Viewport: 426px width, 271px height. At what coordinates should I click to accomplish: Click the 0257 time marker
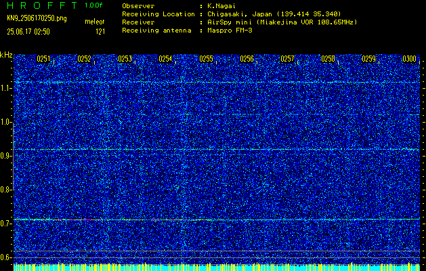click(x=287, y=59)
